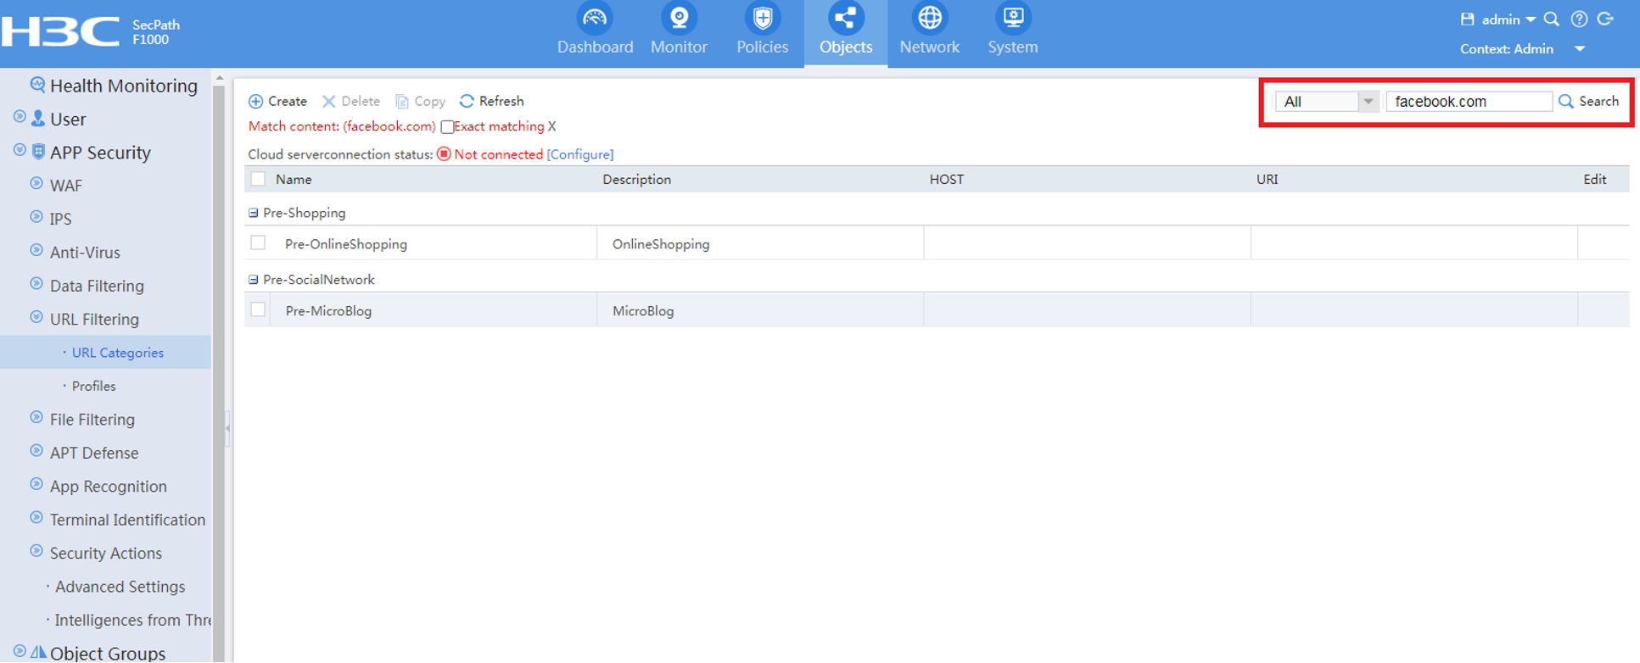
Task: Expand the Security Actions menu item
Action: (36, 552)
